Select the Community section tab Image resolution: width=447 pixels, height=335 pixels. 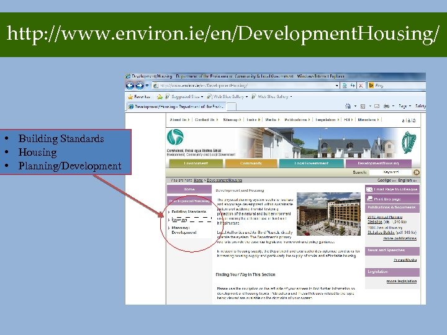(251, 163)
